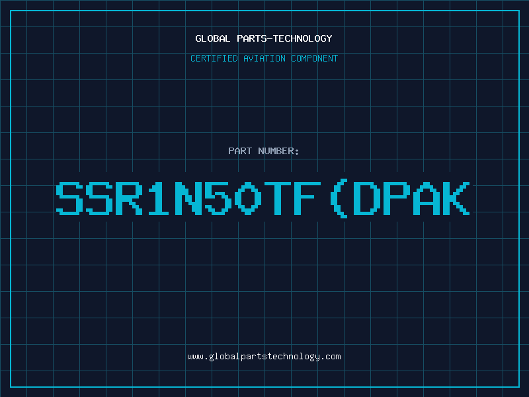529x397 pixels.
Task: Click the PART NUMBER: label
Action: (264, 151)
